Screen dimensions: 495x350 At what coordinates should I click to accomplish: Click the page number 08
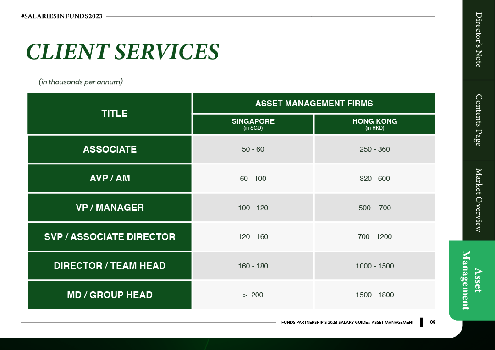[433, 322]
